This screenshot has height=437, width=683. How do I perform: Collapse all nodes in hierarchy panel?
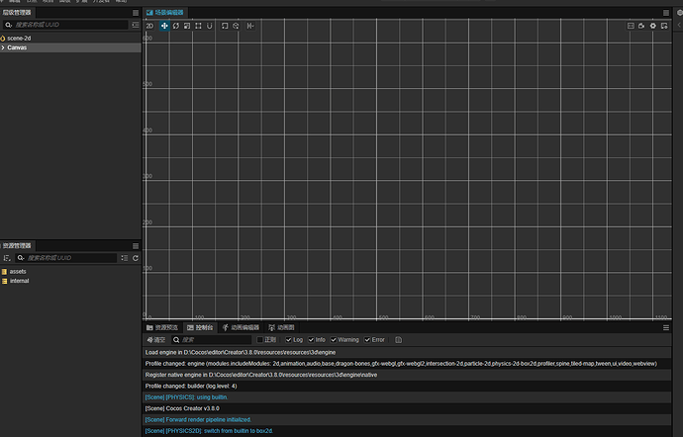point(136,25)
